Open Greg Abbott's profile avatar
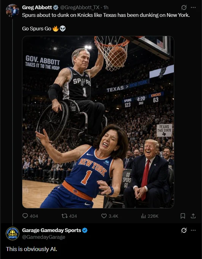 click(13, 11)
